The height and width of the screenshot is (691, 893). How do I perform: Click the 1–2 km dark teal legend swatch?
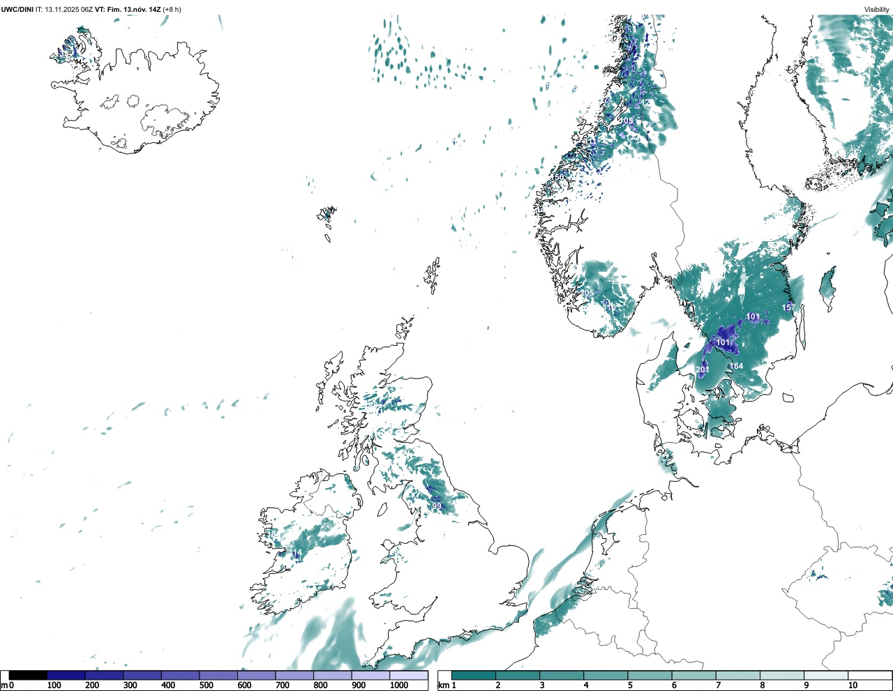pos(474,676)
